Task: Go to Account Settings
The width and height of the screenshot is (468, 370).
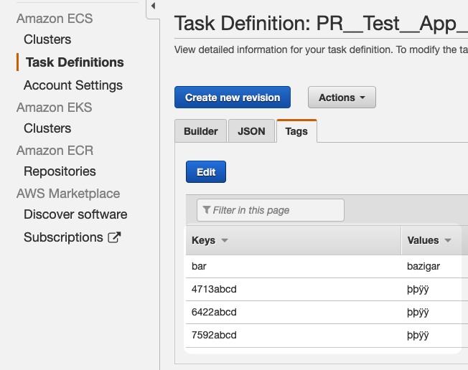Action: point(73,85)
